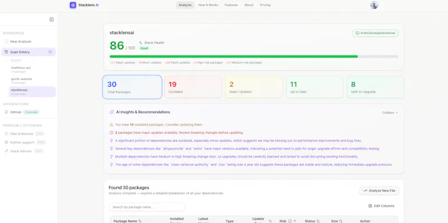Screen dimensions: 448x223
Task: Click the Scan history count badge
Action: (x=50, y=52)
